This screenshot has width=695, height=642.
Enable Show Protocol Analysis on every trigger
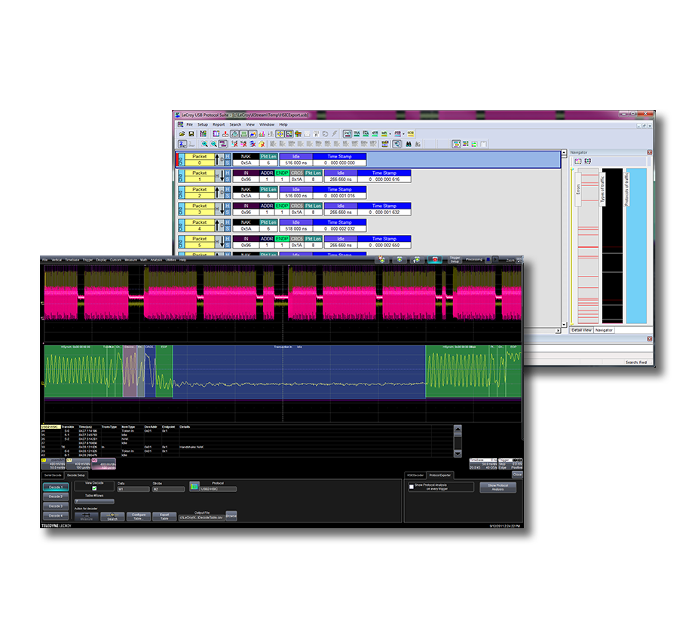(411, 487)
